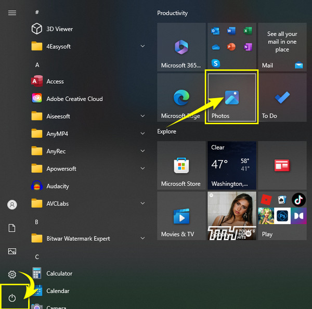Screen dimensions: 312x309
Task: Click the B section letter header
Action: pos(36,222)
